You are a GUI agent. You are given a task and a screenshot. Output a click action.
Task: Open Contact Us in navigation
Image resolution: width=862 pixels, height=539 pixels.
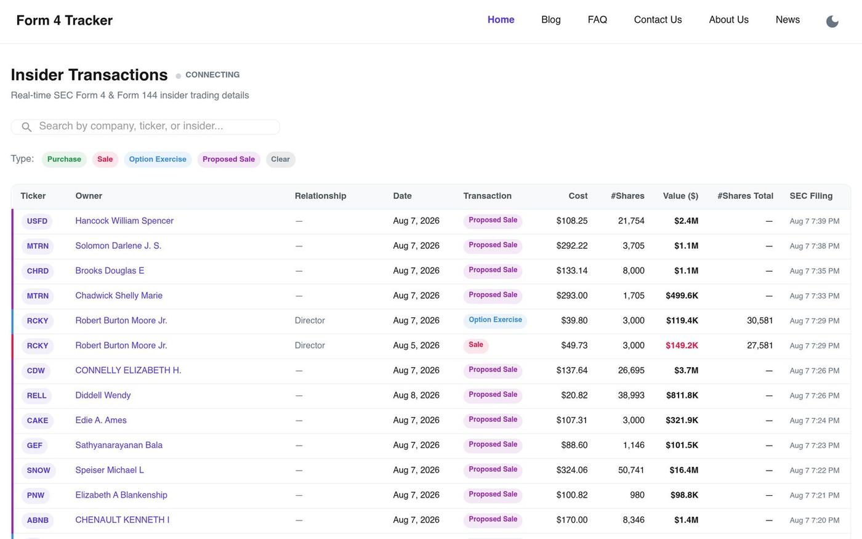(658, 20)
